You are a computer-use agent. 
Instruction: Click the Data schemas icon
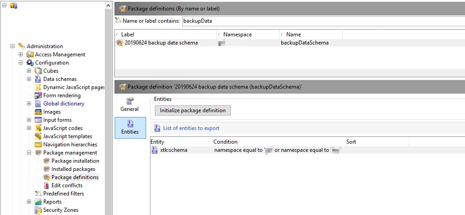click(x=38, y=79)
